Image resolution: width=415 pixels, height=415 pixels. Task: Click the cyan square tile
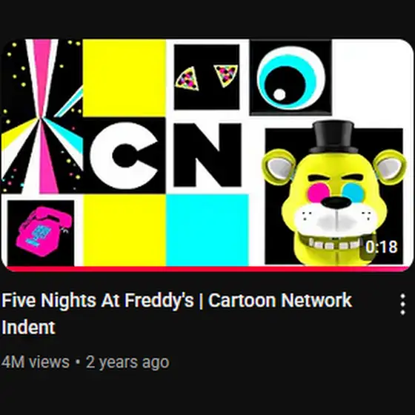207,230
